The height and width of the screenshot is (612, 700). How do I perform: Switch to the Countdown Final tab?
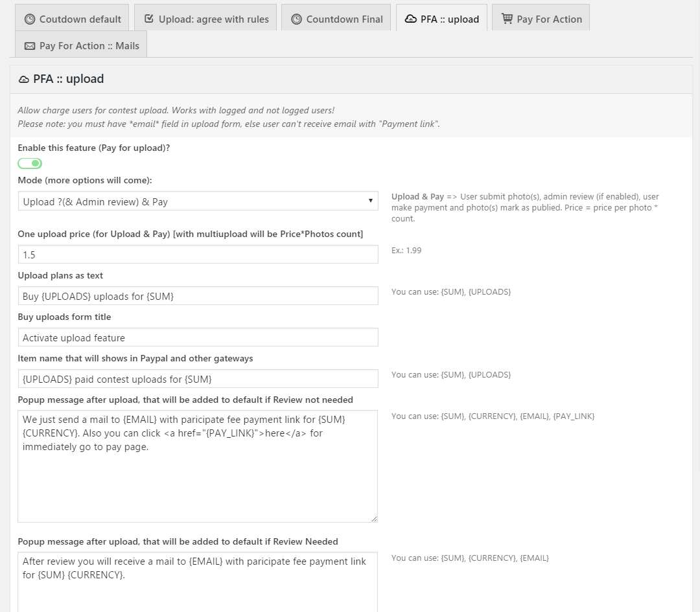(337, 18)
